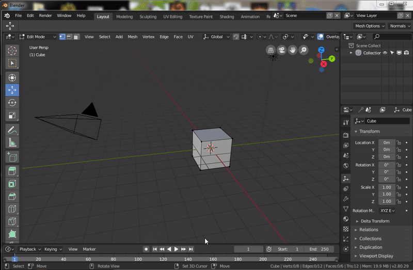Screen dimensions: 413x270
Task: Toggle Location X lock icon
Action: 399,142
